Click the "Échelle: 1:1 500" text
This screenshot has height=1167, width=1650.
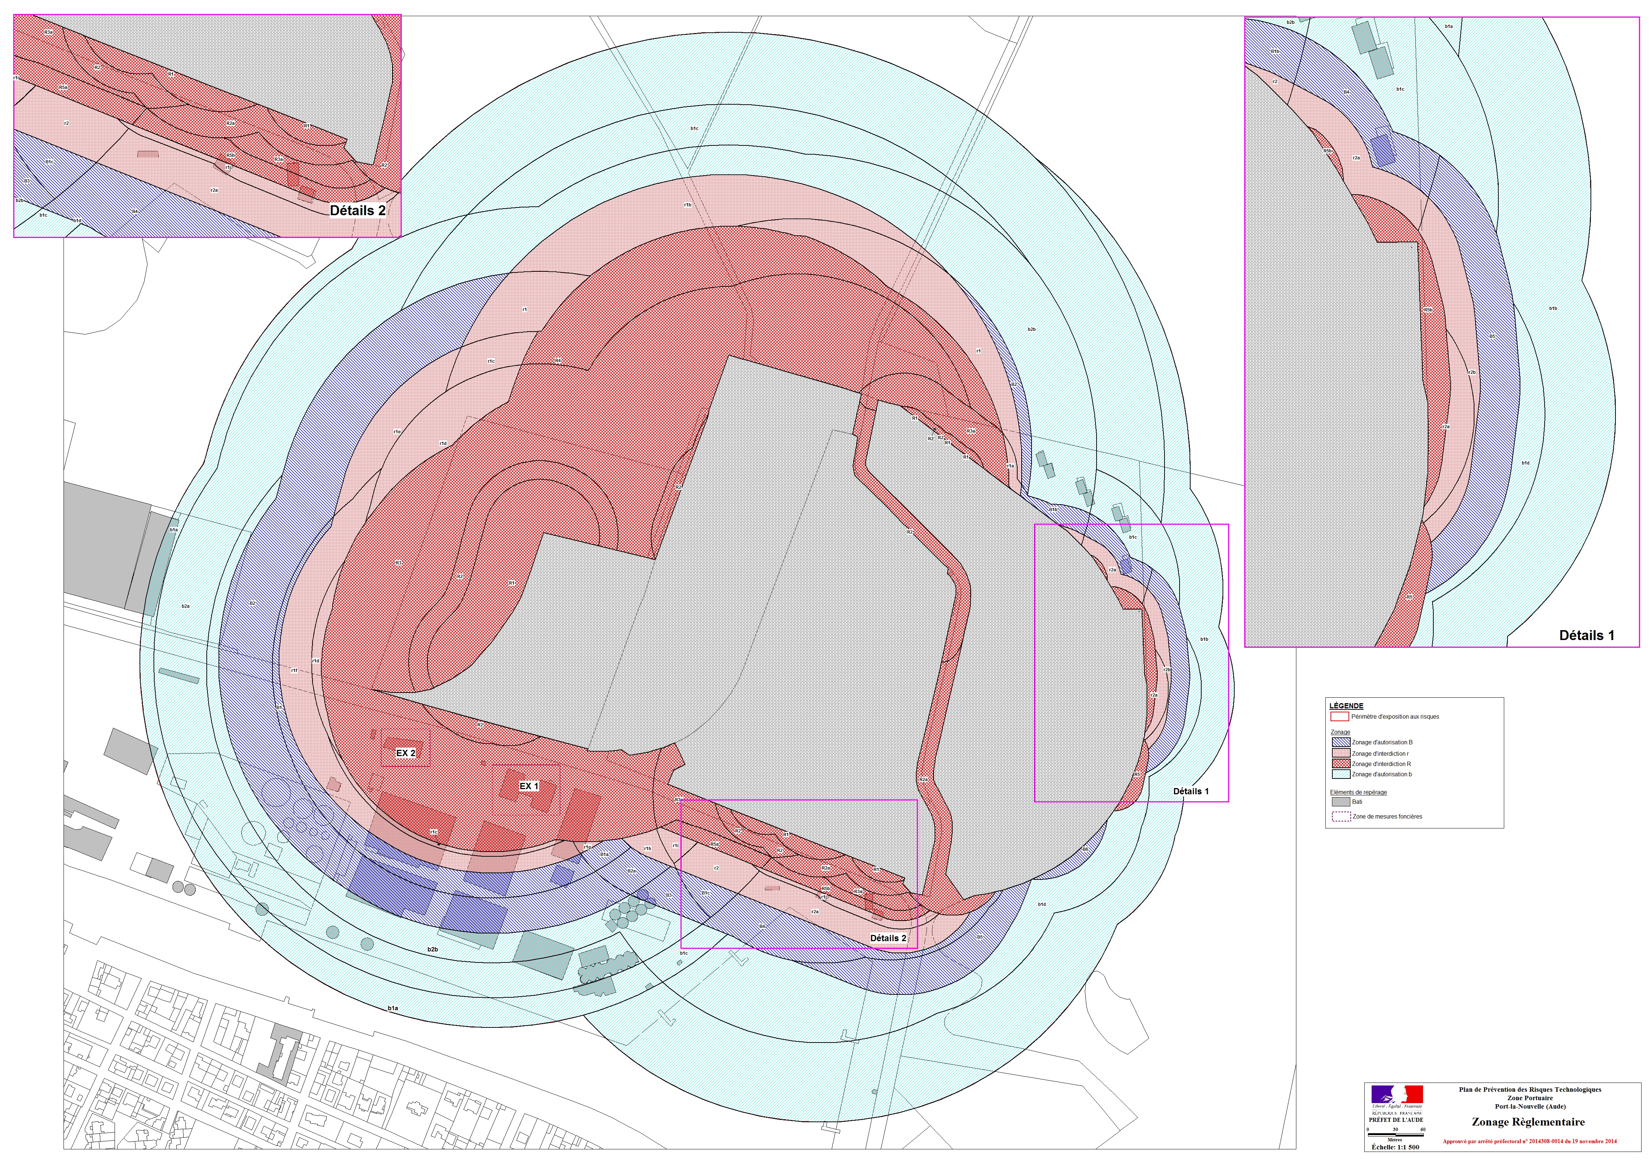click(x=1396, y=1148)
